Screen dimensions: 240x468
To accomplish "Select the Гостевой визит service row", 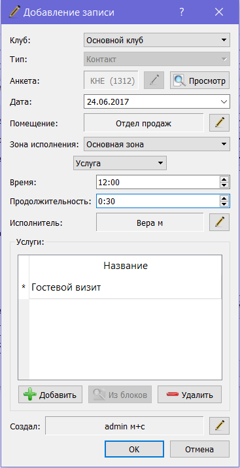I will coord(125,287).
